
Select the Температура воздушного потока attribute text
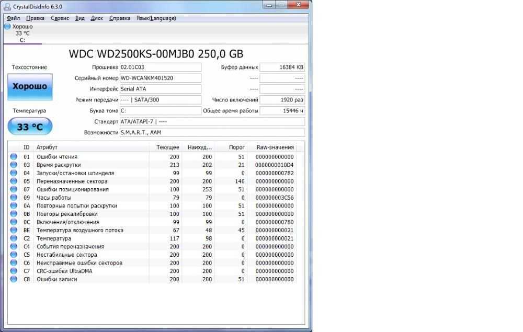coord(80,230)
